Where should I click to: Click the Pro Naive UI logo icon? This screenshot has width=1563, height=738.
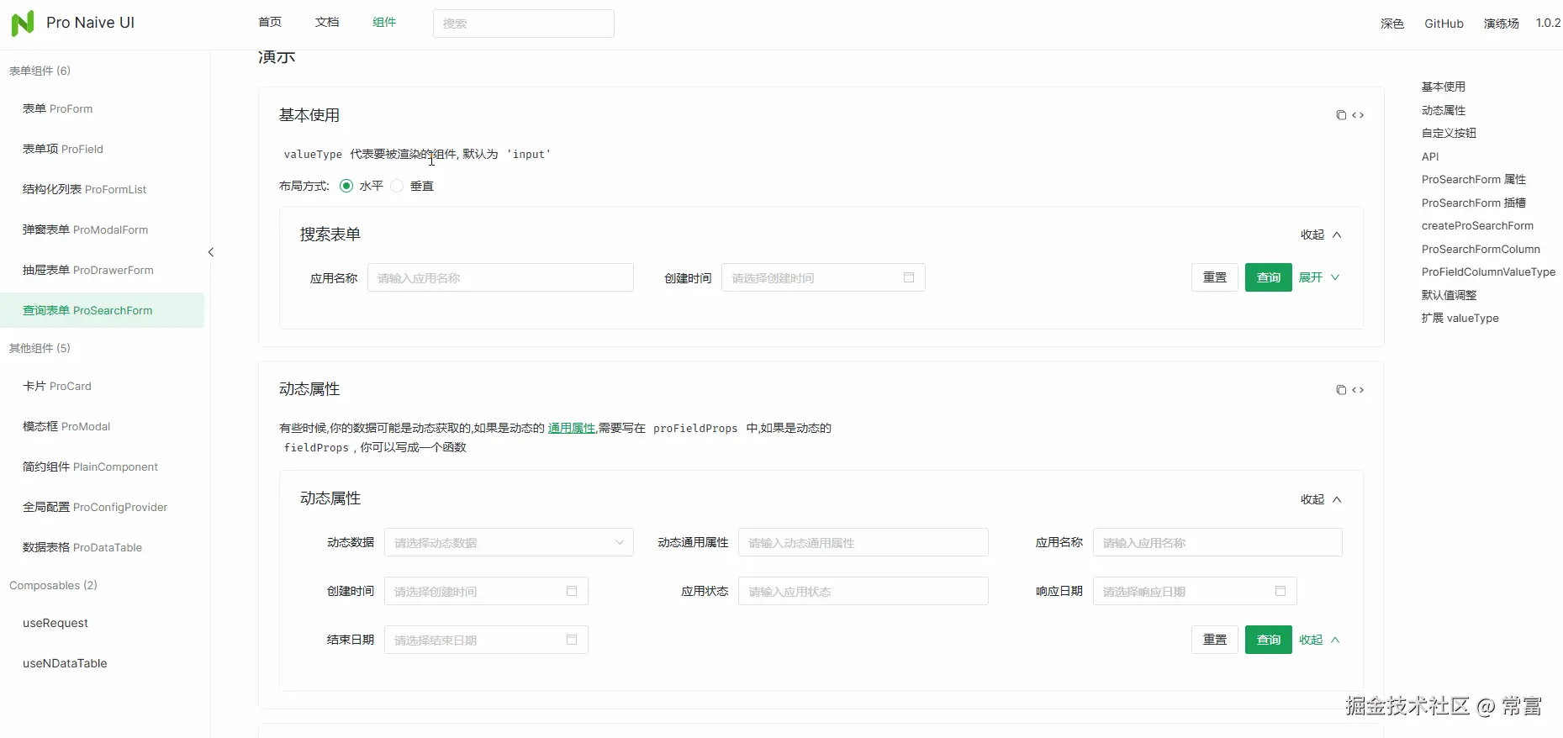point(23,23)
